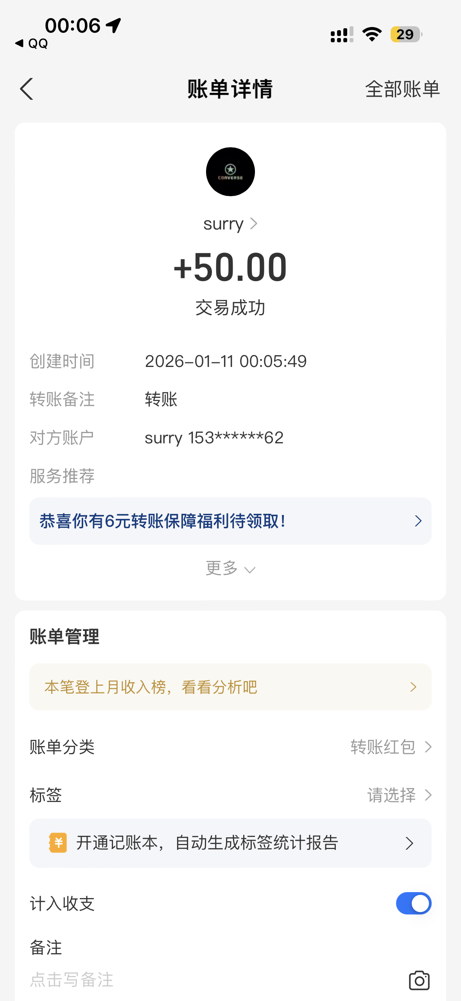Claim the 6元转账保障福利 offer
461x1001 pixels.
tap(230, 521)
